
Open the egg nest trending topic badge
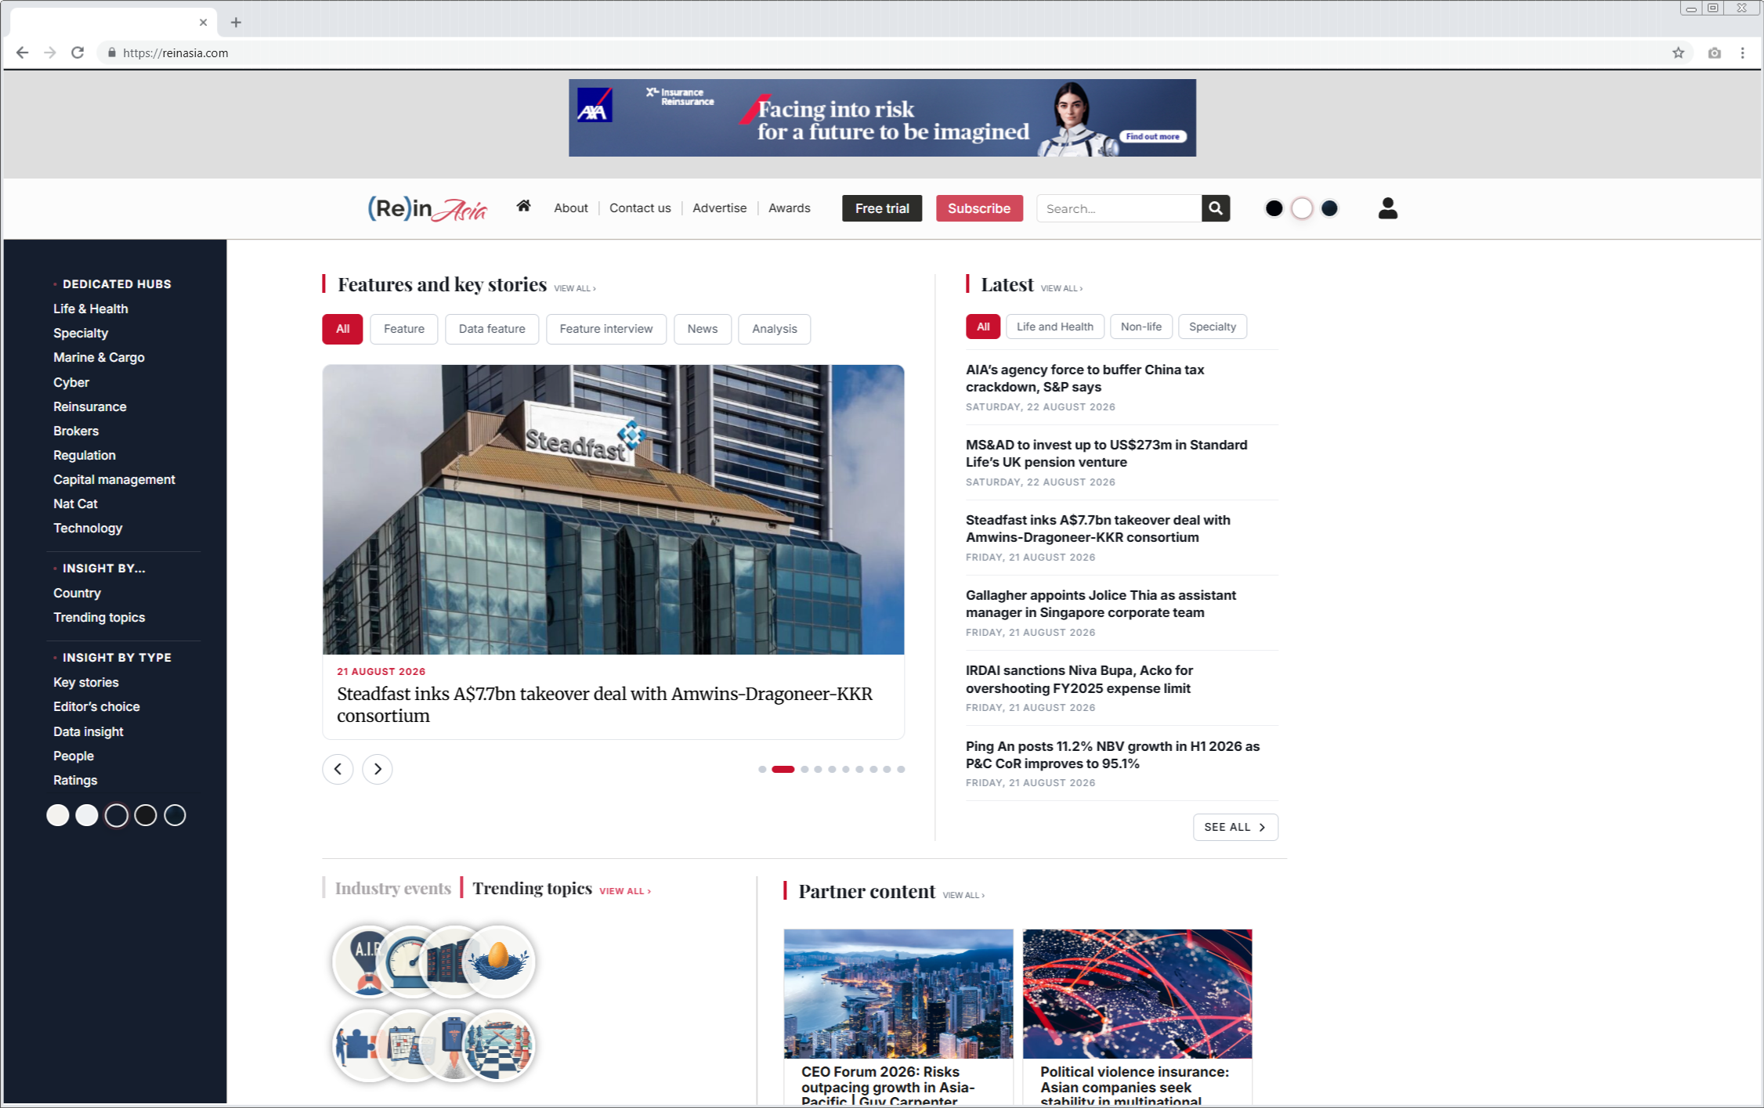(499, 962)
